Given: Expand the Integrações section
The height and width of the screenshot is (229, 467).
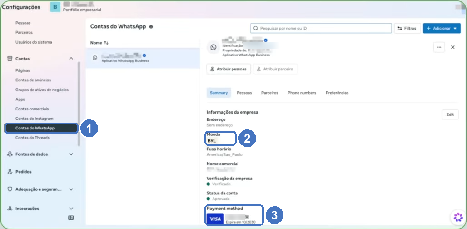Looking at the screenshot, I should point(71,209).
